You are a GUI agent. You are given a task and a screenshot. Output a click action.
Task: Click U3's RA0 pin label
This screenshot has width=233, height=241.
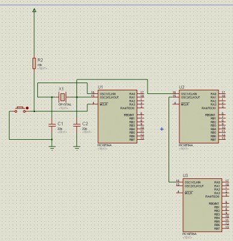click(217, 183)
